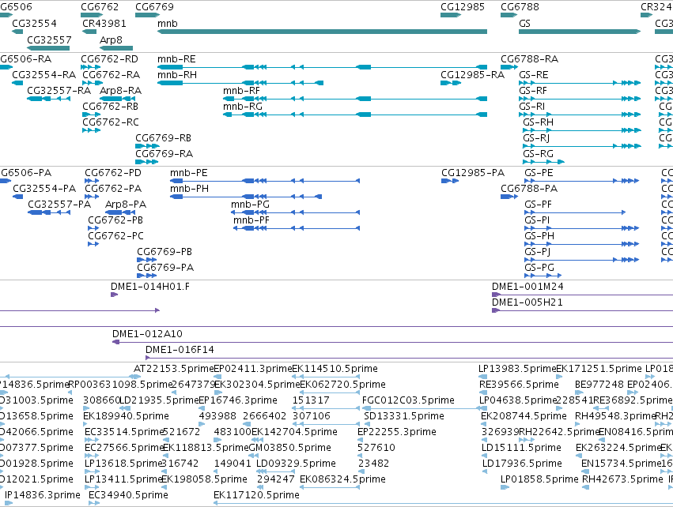Click the Arp8-PA protein label

126,205
